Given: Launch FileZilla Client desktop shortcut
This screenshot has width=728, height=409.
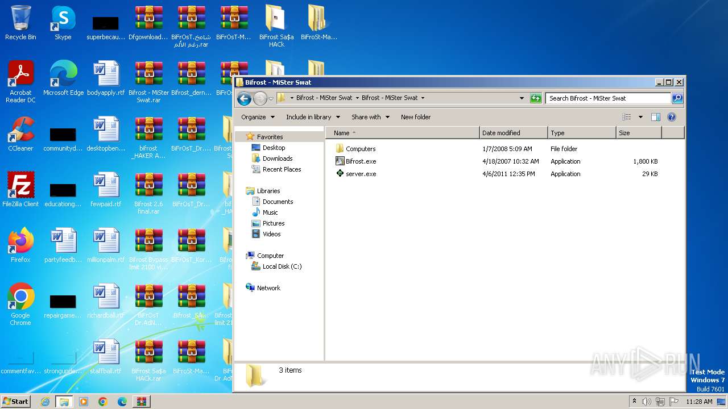Looking at the screenshot, I should pyautogui.click(x=20, y=190).
